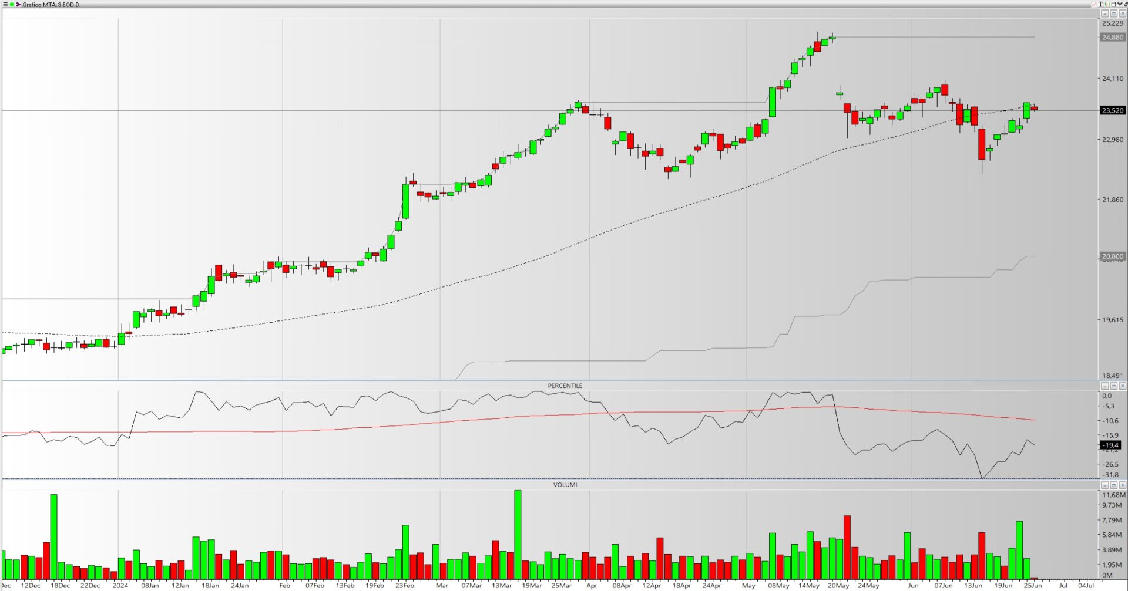The height and width of the screenshot is (591, 1128).
Task: Select the T text annotation tool
Action: coord(1100,4)
